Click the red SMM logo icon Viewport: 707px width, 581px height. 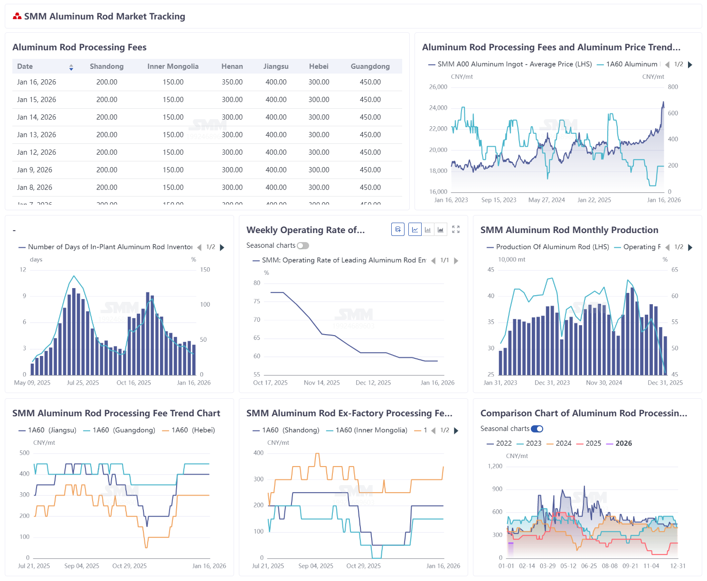18,17
